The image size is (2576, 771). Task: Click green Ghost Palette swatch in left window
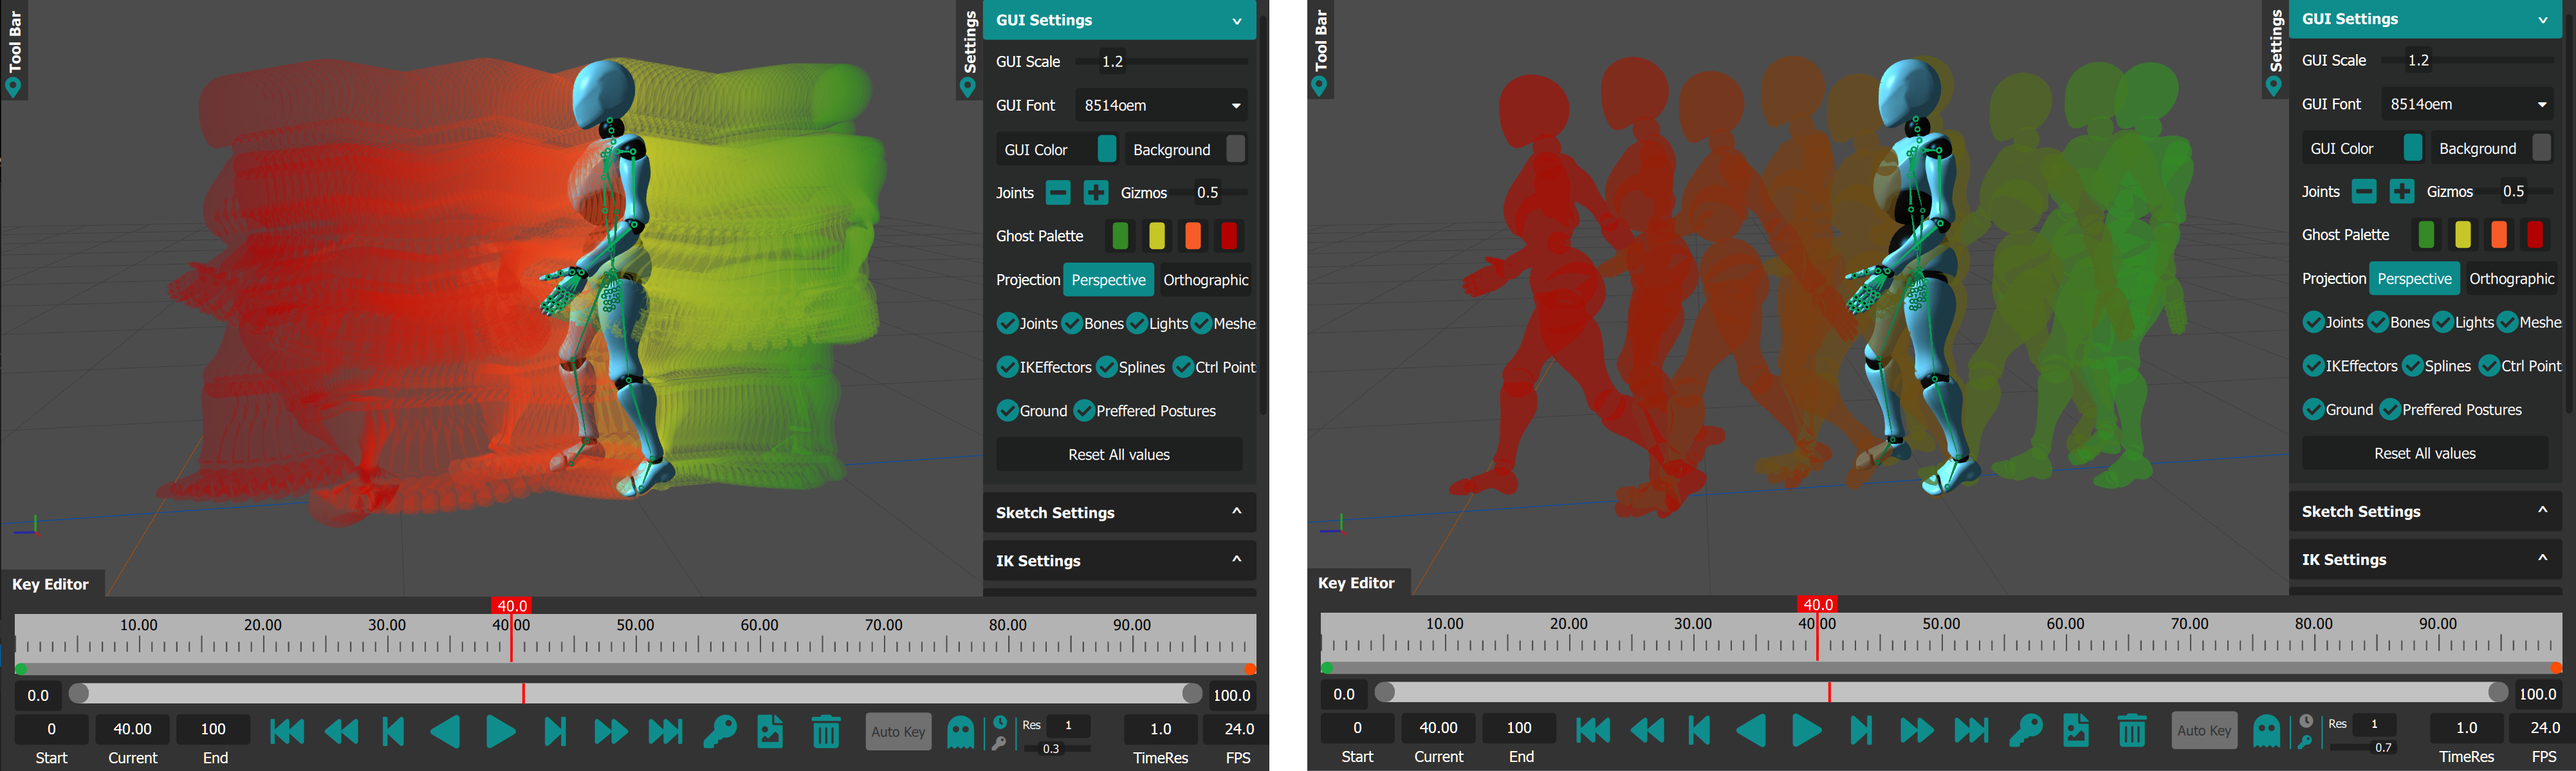click(x=1120, y=236)
